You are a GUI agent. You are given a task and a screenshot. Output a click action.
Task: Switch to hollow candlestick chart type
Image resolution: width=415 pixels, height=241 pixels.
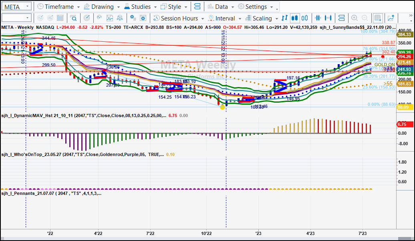coord(305,18)
